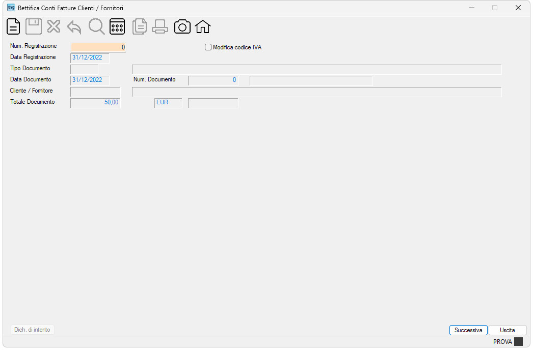
Task: Click the dark square beside PROVA
Action: (x=518, y=341)
